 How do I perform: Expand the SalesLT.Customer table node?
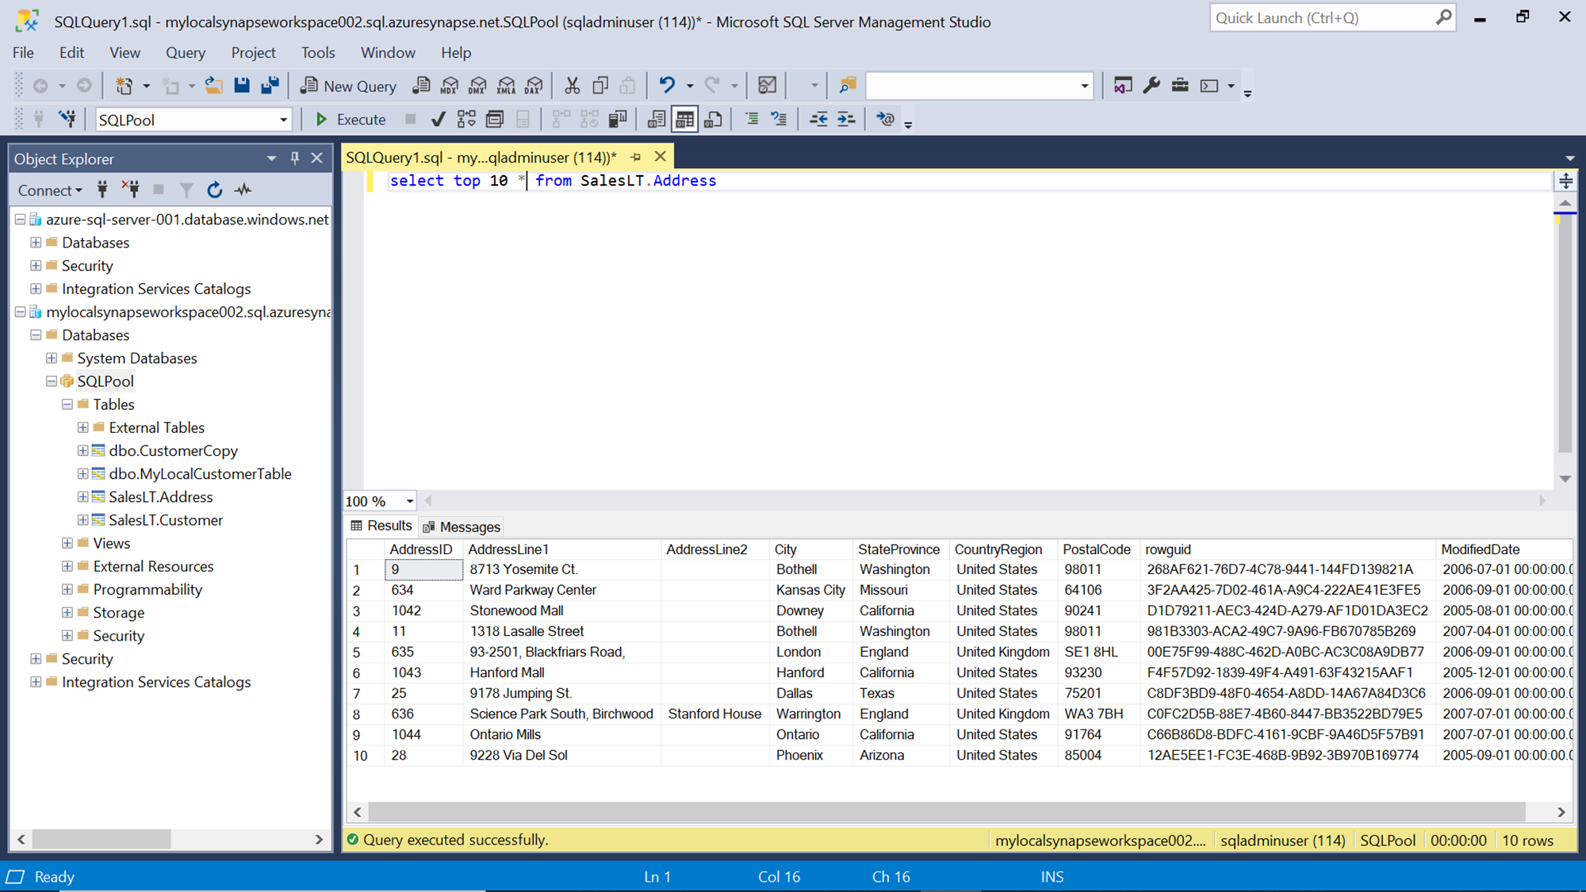tap(82, 520)
